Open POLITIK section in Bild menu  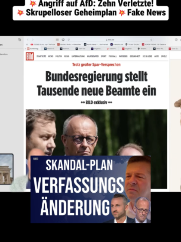click(x=58, y=56)
